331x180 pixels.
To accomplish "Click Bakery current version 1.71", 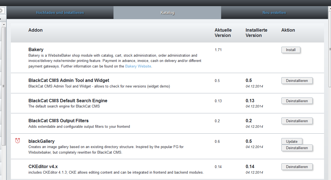I will 218,50.
